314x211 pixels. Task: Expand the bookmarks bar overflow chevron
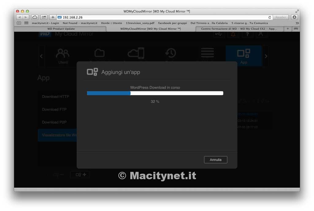coord(297,23)
